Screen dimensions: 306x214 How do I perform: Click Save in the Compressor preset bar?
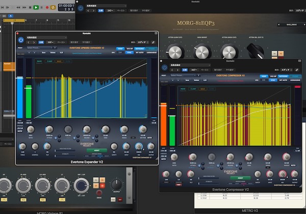pos(187,80)
